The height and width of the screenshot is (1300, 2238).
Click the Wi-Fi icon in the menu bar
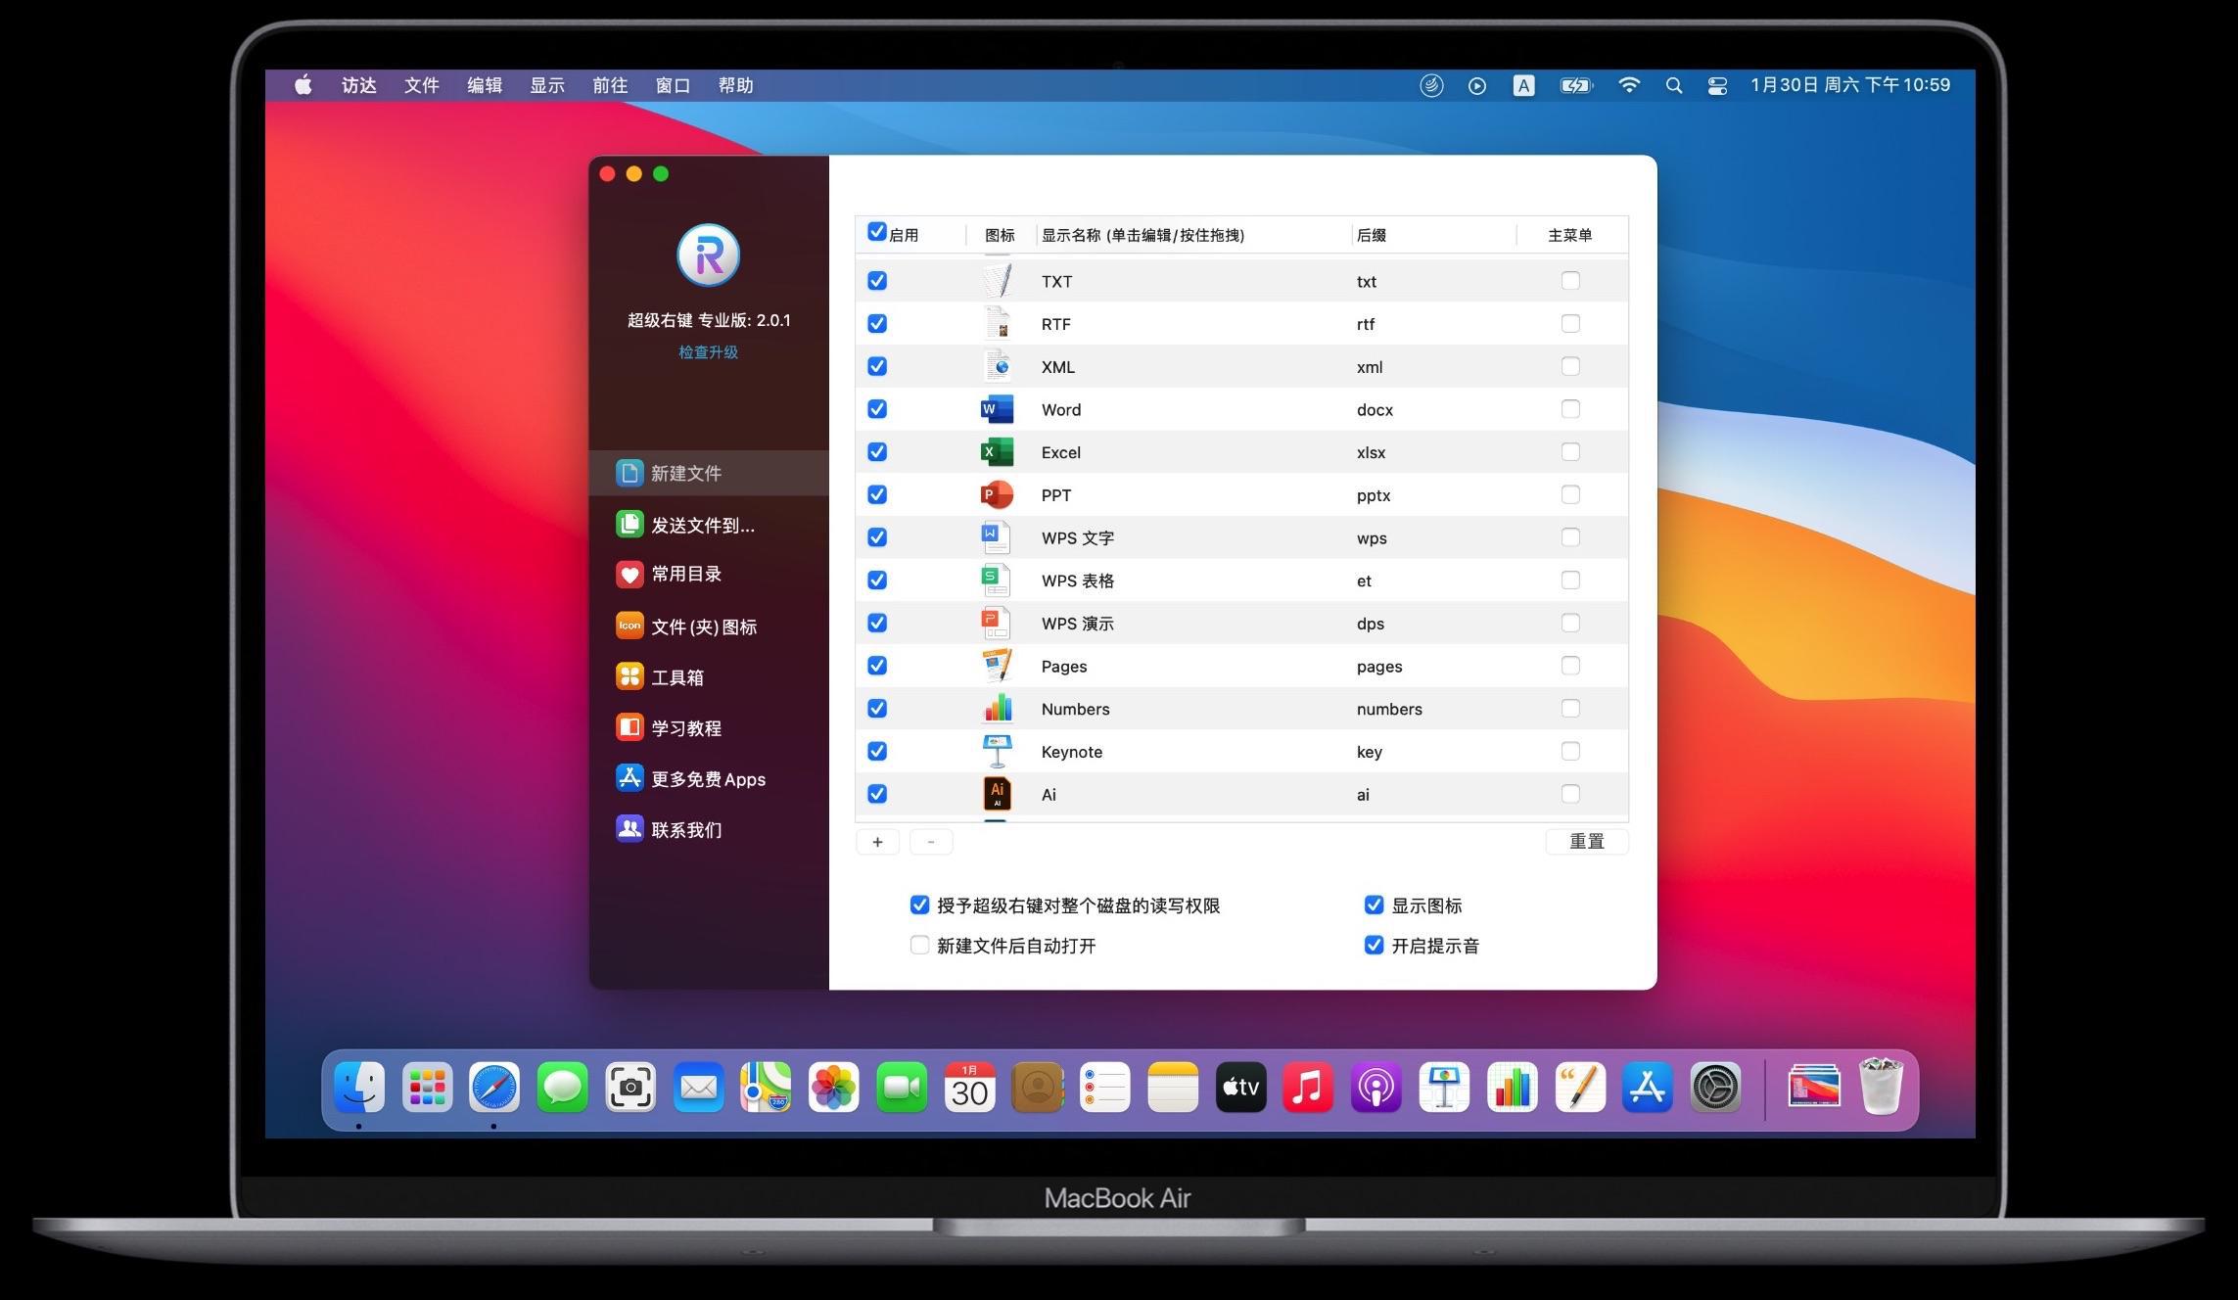tap(1628, 85)
